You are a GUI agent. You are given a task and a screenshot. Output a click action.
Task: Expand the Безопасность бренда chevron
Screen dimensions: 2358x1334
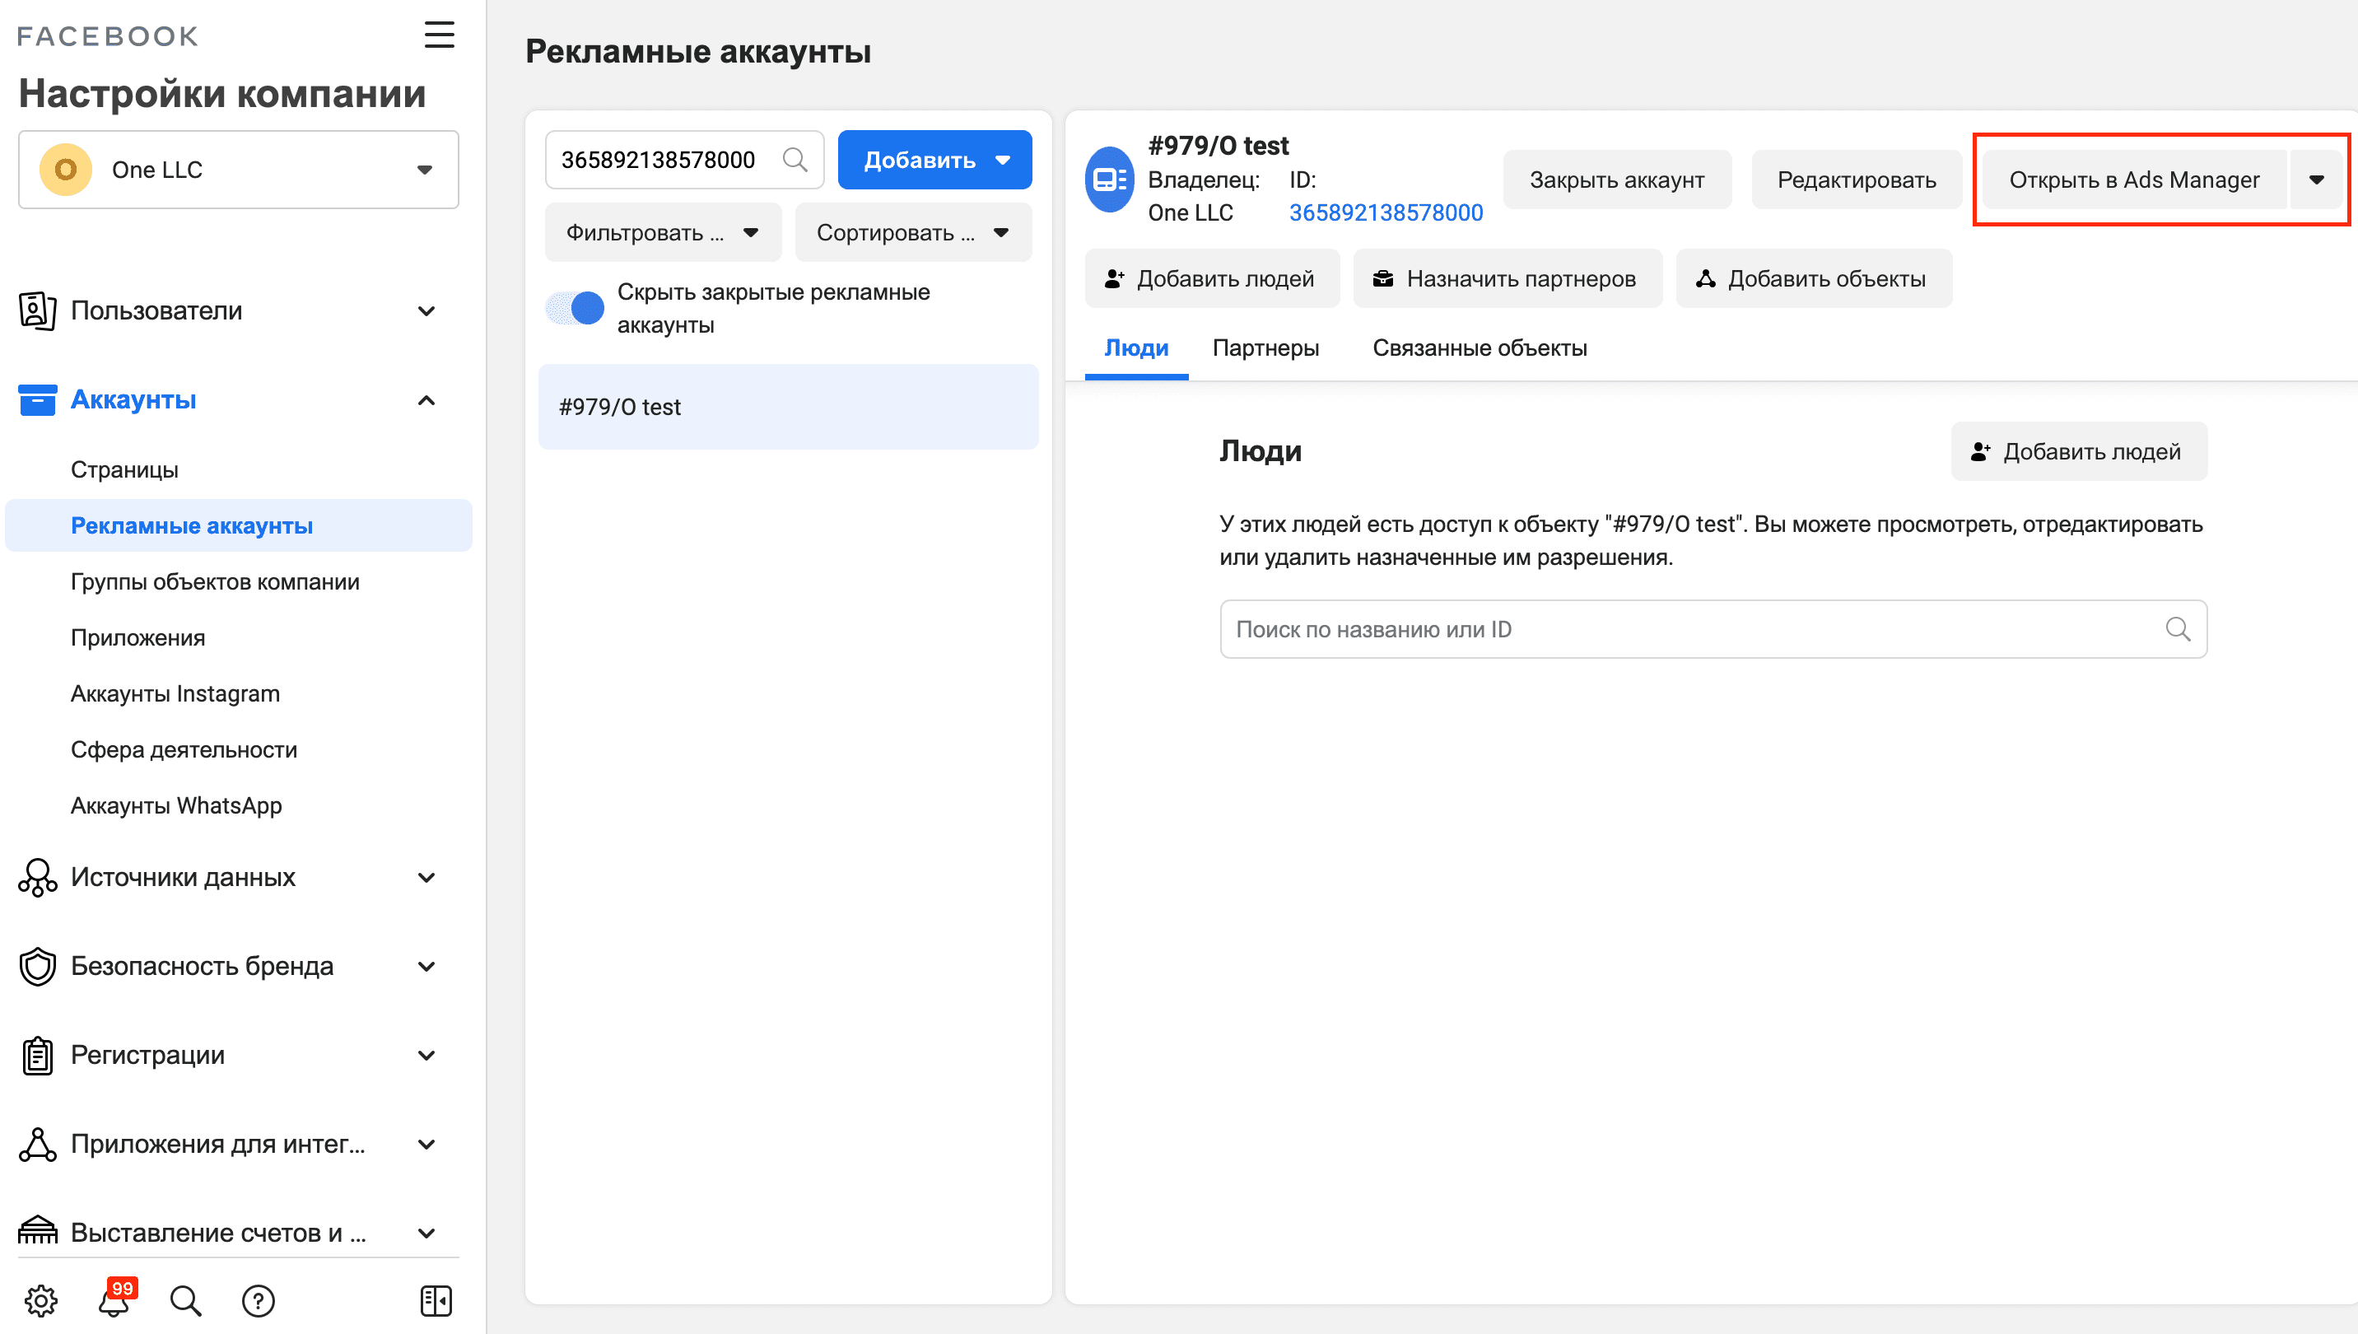pyautogui.click(x=426, y=966)
